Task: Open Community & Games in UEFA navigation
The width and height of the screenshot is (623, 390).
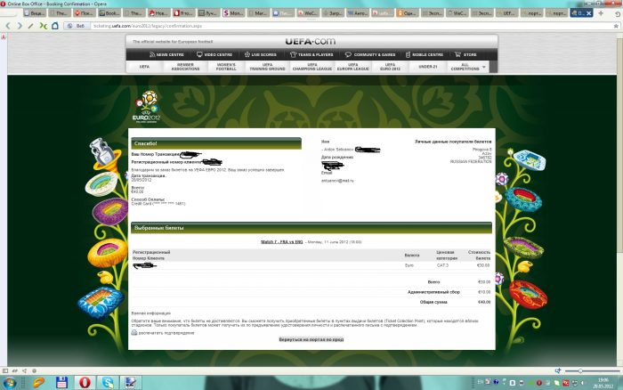Action: (x=370, y=54)
